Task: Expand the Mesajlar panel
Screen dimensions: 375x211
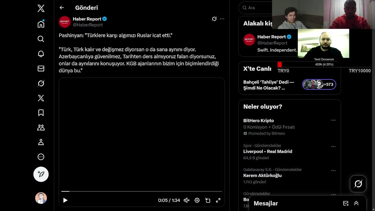Action: tap(356, 203)
